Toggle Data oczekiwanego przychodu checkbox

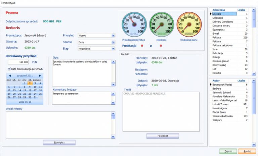pyautogui.click(x=9, y=69)
